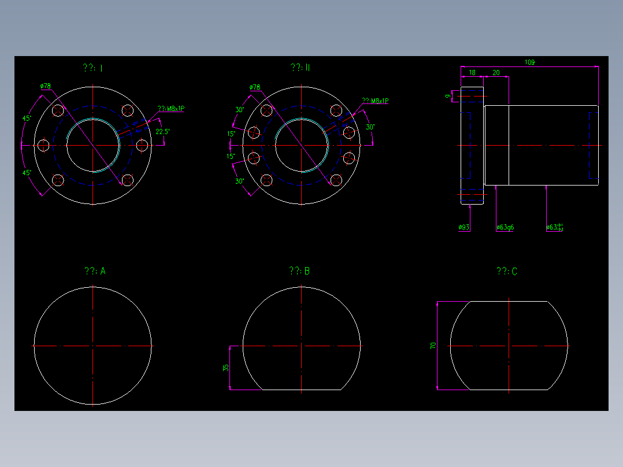
Task: Click the ø93 diameter label
Action: (463, 227)
